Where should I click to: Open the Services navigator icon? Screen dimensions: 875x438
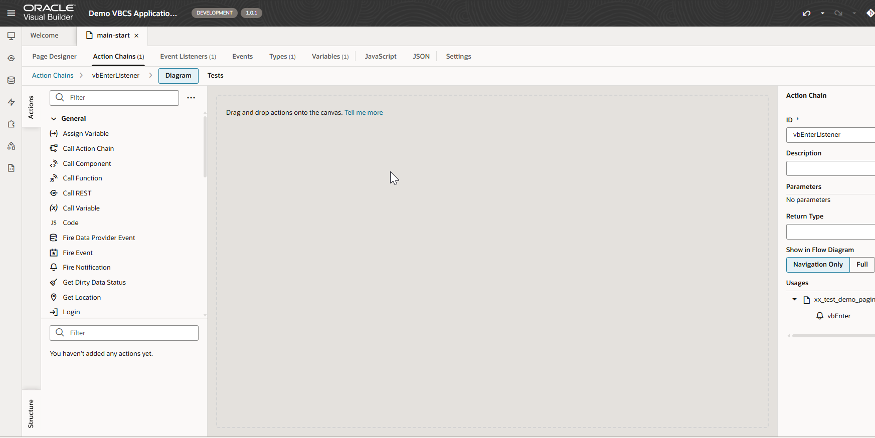(11, 58)
